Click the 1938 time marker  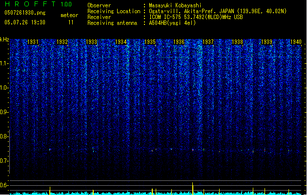pos(237,41)
